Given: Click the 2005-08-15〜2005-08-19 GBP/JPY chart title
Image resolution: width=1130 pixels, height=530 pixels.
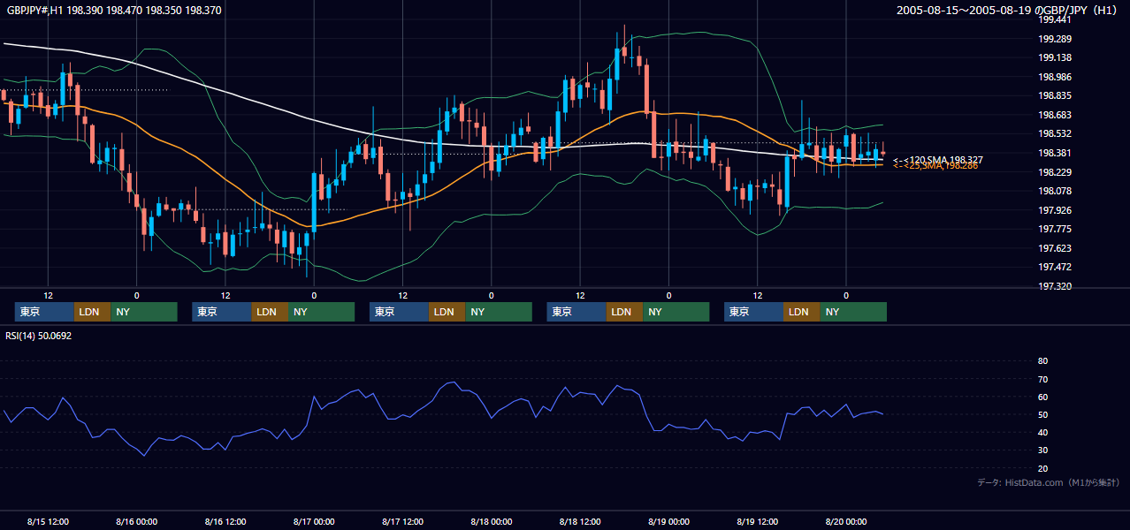Looking at the screenshot, I should pyautogui.click(x=1007, y=11).
